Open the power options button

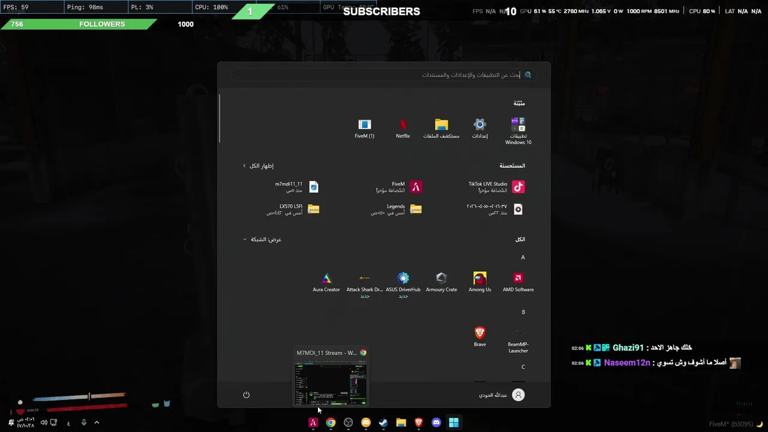point(246,395)
